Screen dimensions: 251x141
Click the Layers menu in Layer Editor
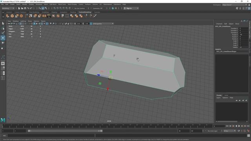[x=218, y=98]
